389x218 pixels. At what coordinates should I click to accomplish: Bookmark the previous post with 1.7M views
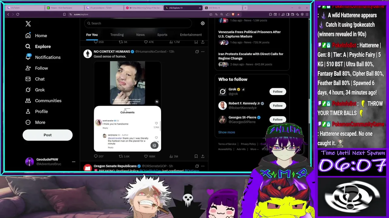tap(196, 42)
